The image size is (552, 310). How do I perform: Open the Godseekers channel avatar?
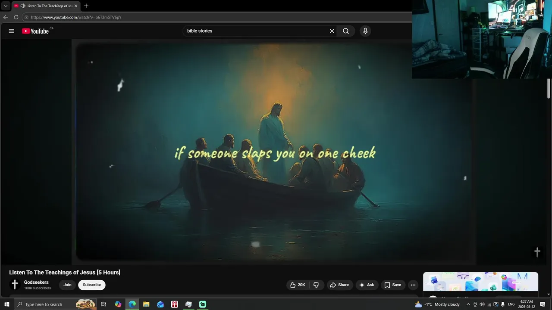(15, 285)
